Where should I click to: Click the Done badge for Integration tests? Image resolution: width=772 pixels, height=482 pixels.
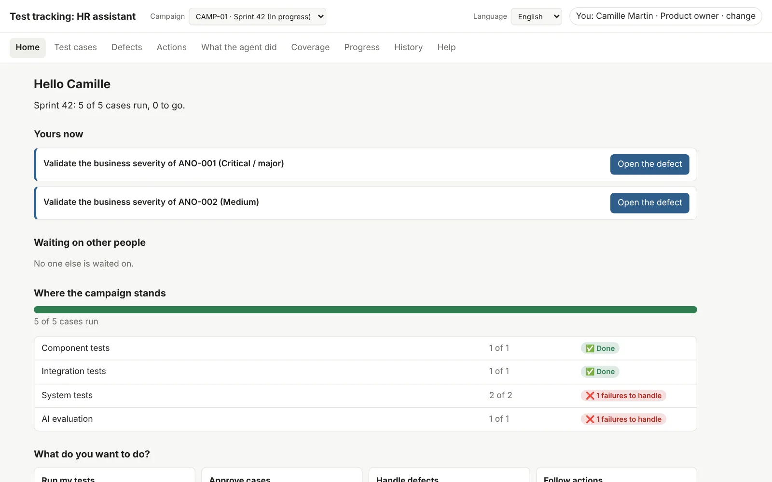[x=600, y=372]
